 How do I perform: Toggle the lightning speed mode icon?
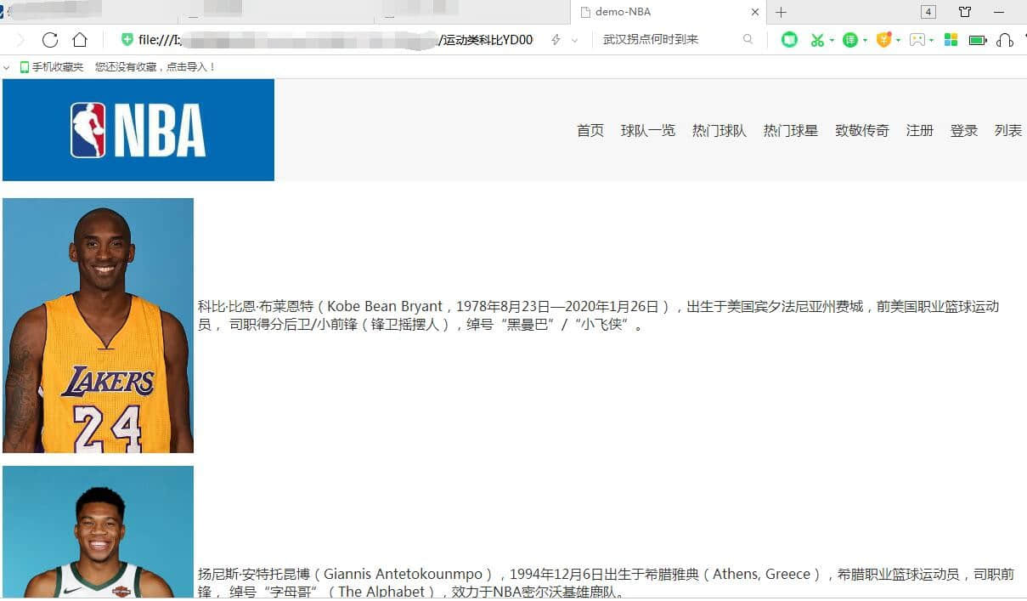point(556,40)
